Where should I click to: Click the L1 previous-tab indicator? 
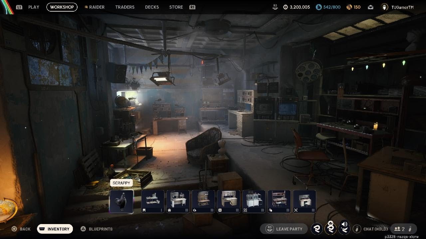pyautogui.click(x=19, y=7)
